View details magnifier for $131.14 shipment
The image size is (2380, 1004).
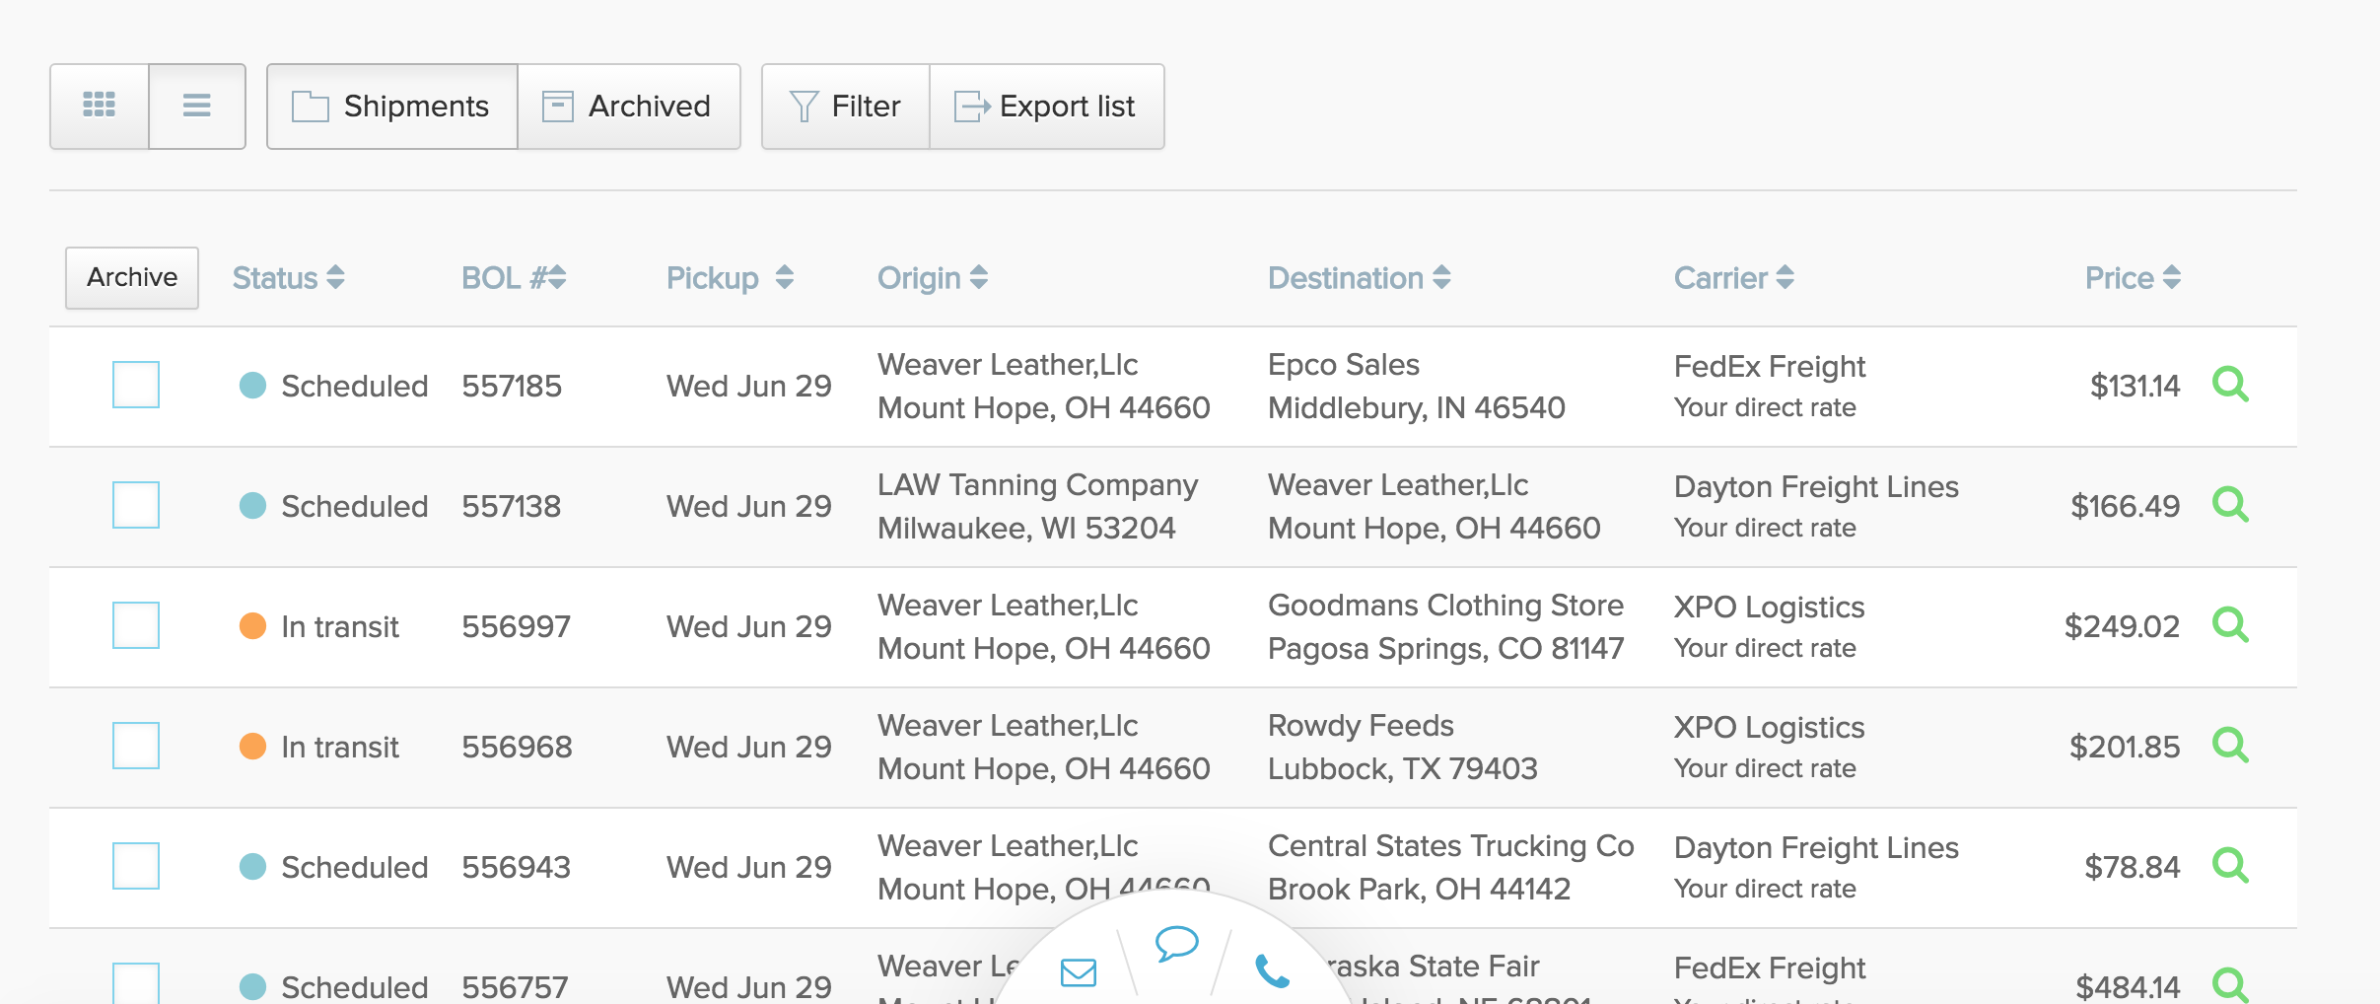[2230, 385]
